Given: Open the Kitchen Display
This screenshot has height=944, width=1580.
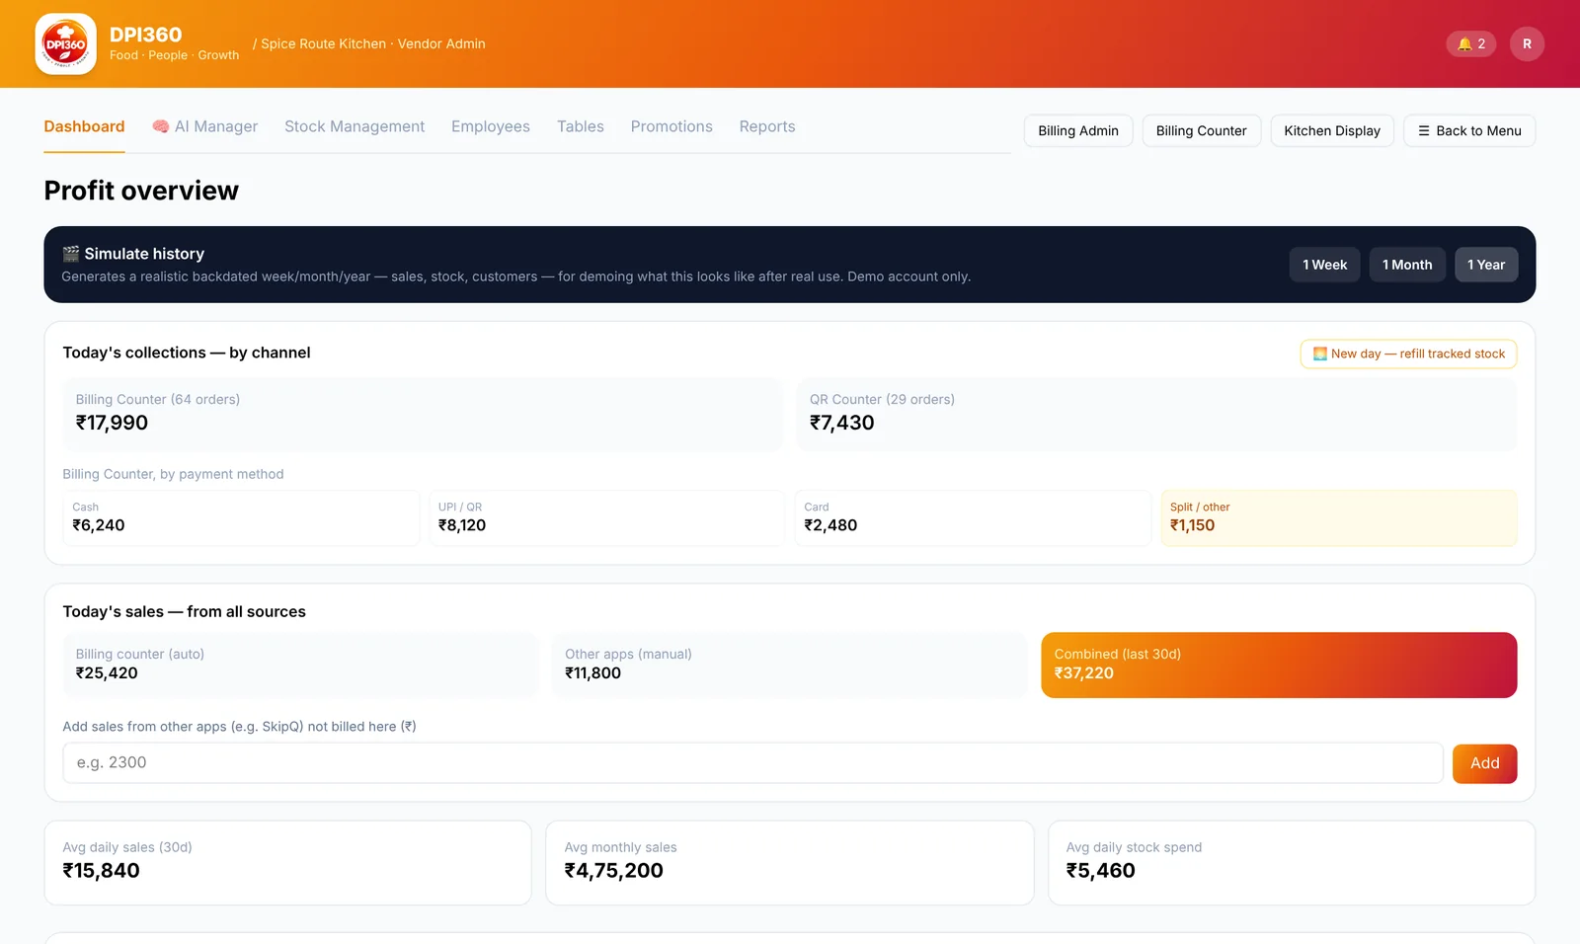Looking at the screenshot, I should (x=1332, y=130).
